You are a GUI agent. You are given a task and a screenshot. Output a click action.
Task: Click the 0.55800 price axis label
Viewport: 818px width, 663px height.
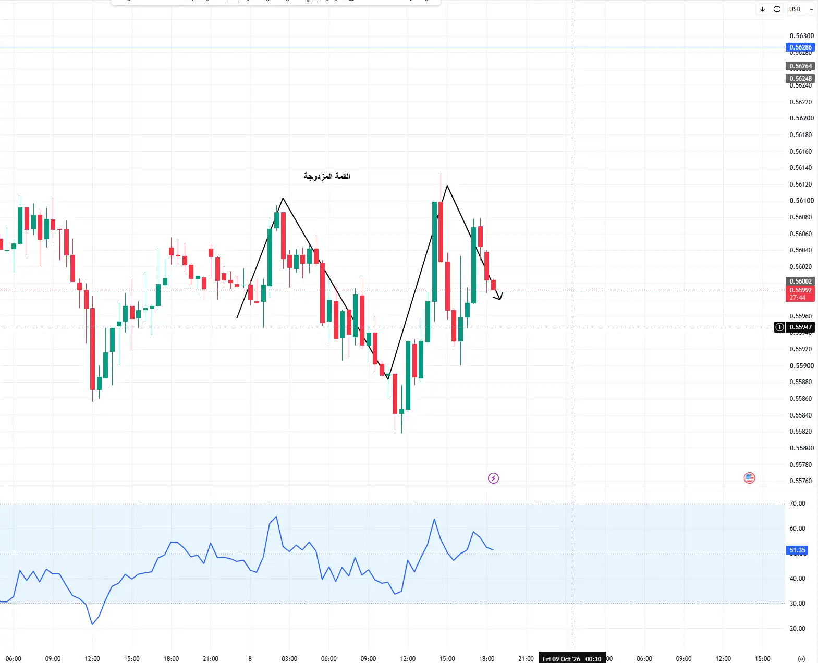pos(801,448)
